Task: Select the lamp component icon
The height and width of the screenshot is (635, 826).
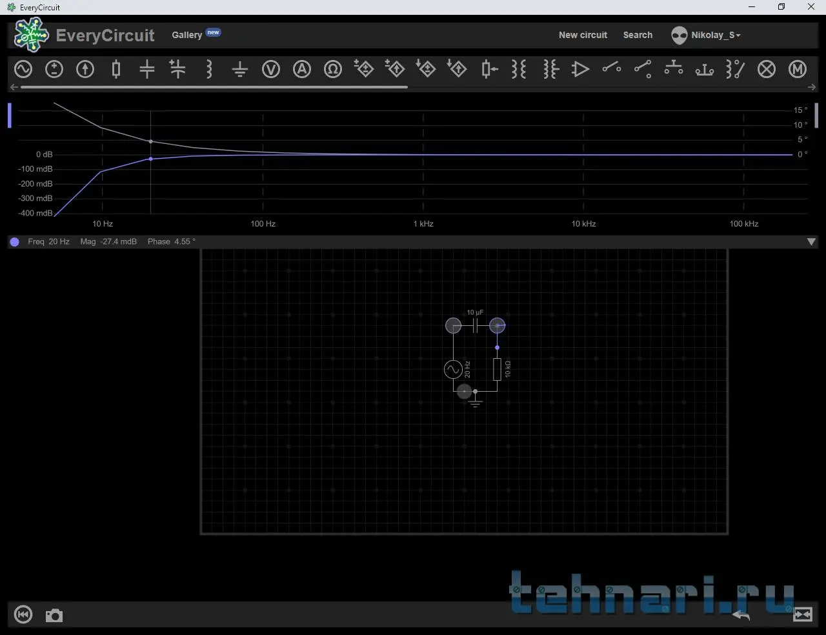Action: pyautogui.click(x=767, y=69)
